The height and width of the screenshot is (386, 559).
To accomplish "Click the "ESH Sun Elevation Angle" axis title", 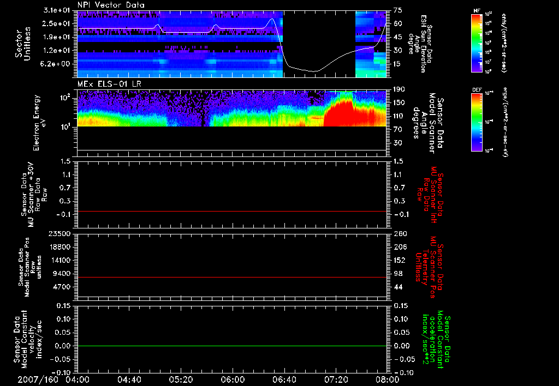I will pyautogui.click(x=420, y=44).
